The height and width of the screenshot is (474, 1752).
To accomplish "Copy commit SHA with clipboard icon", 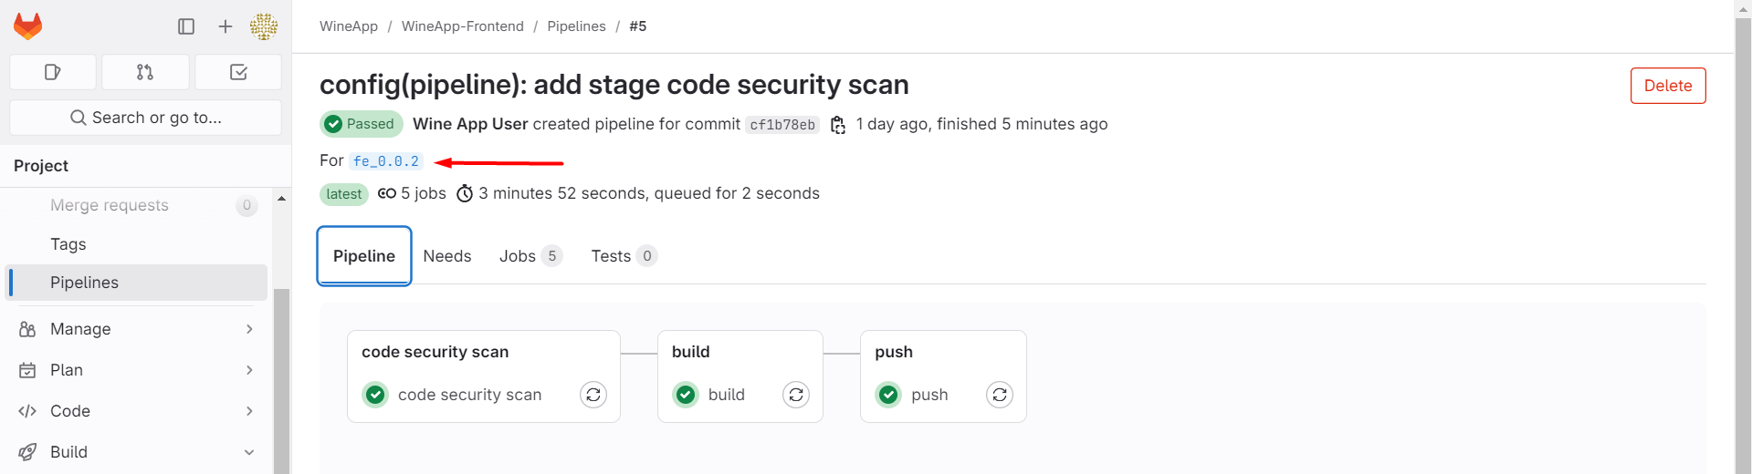I will pyautogui.click(x=837, y=125).
